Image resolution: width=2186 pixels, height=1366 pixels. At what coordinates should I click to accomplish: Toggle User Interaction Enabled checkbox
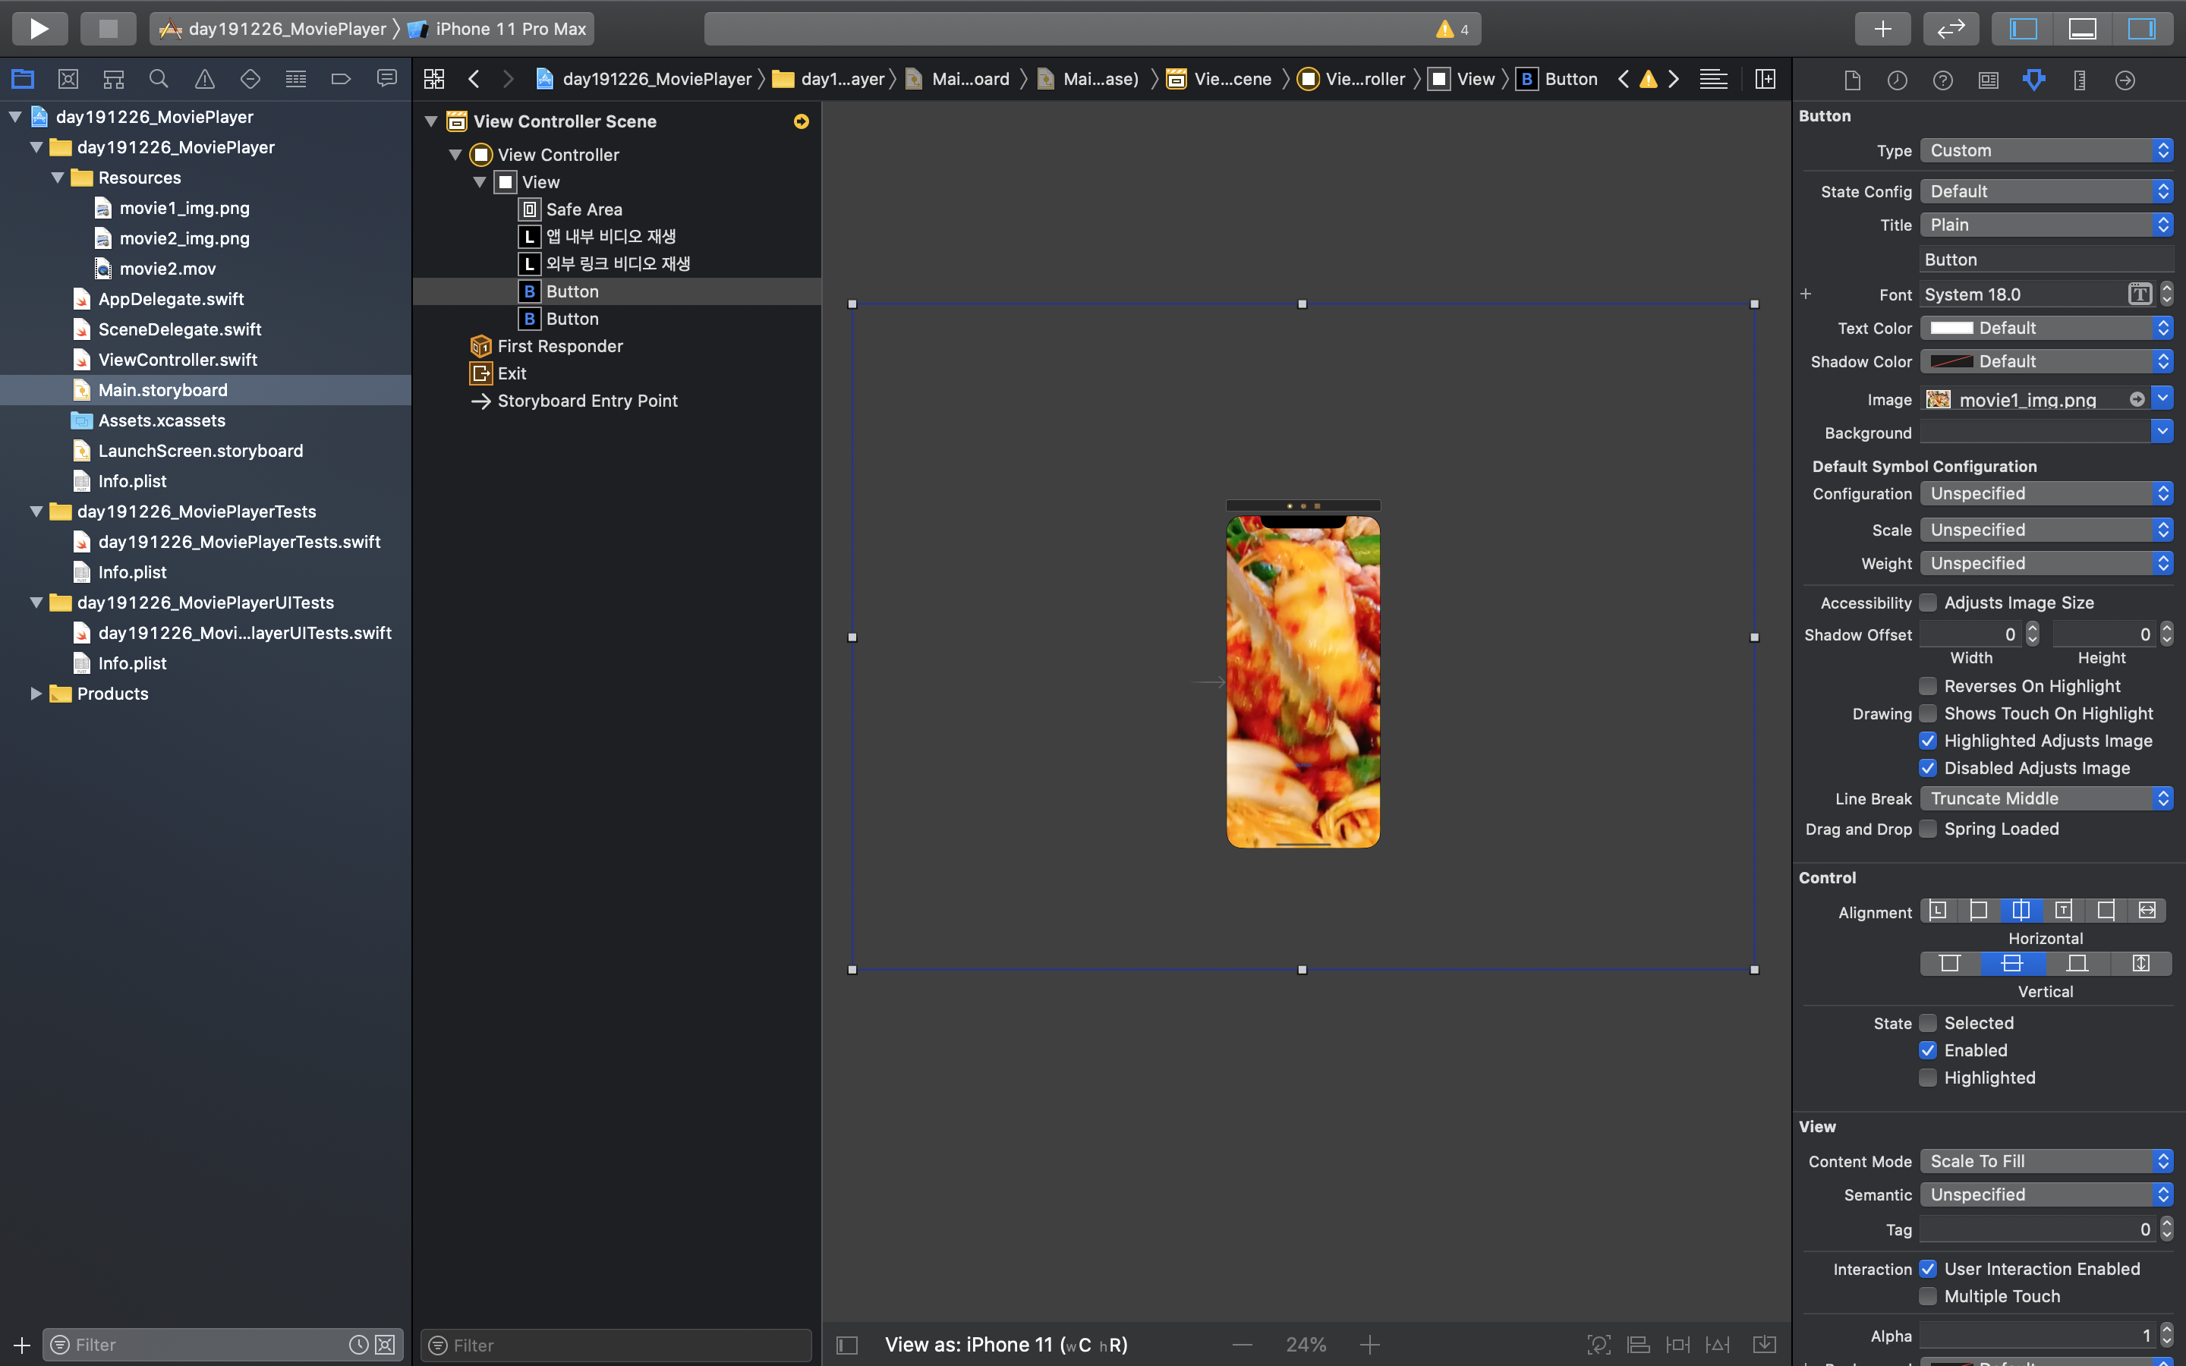click(x=1928, y=1268)
